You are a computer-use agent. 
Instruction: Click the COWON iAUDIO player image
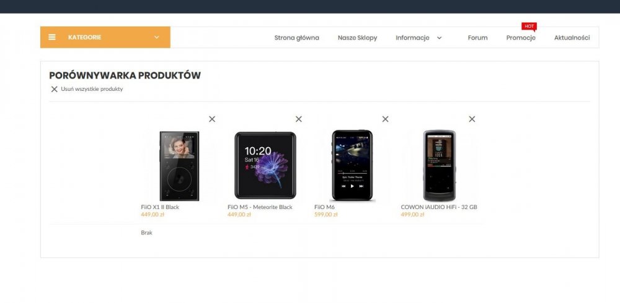pos(440,165)
